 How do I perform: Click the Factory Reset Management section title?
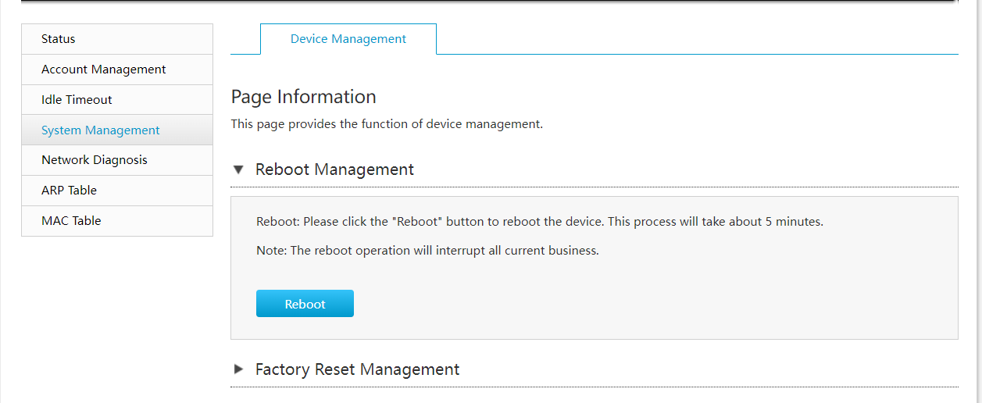point(357,369)
